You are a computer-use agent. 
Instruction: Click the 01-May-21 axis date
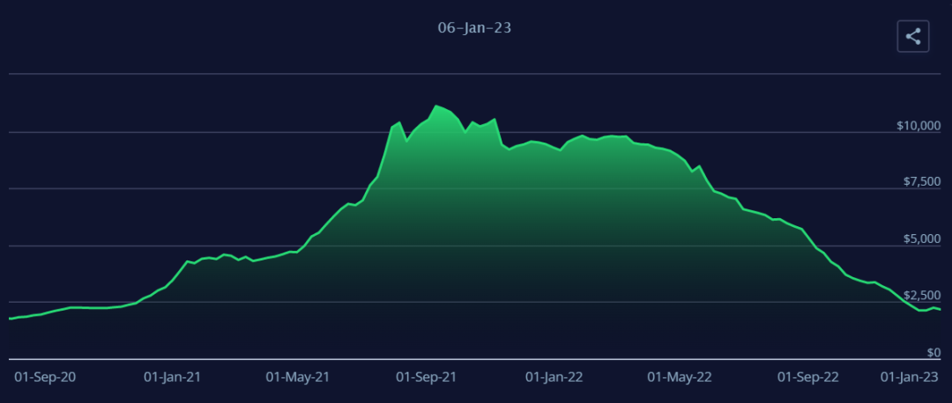(x=297, y=377)
